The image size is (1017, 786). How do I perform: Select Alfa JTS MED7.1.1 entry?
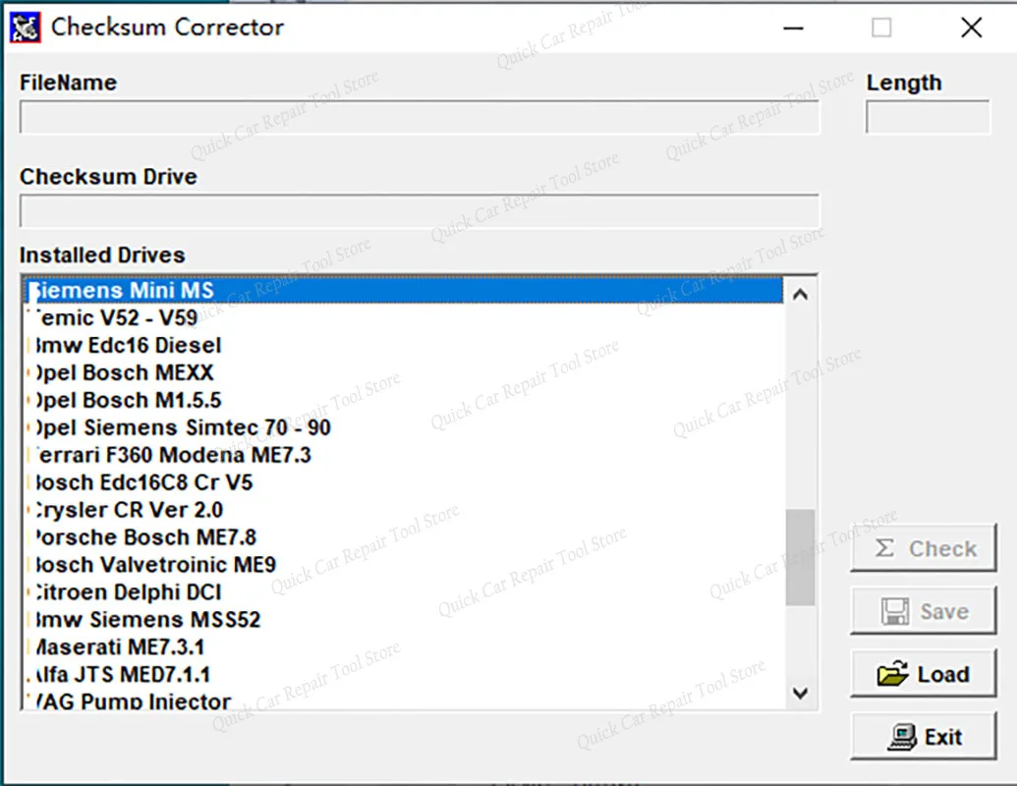tap(404, 674)
